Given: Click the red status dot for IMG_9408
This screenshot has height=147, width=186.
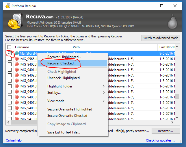Looking at the screenshot, I should pyautogui.click(x=17, y=108).
